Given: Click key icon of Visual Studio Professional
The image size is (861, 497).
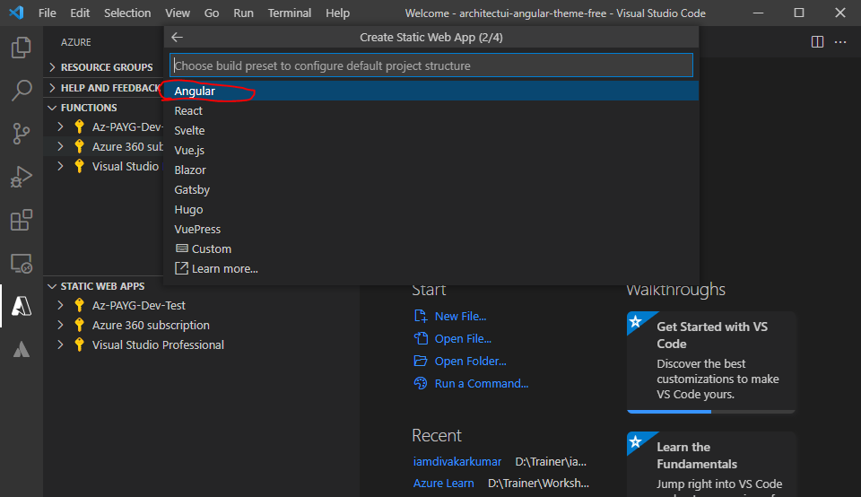Looking at the screenshot, I should [80, 344].
